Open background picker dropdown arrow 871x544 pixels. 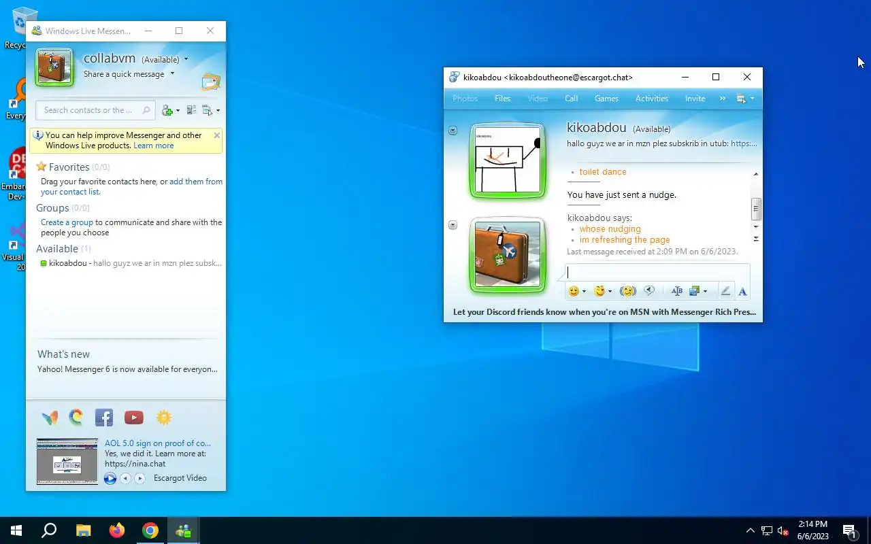tap(705, 292)
